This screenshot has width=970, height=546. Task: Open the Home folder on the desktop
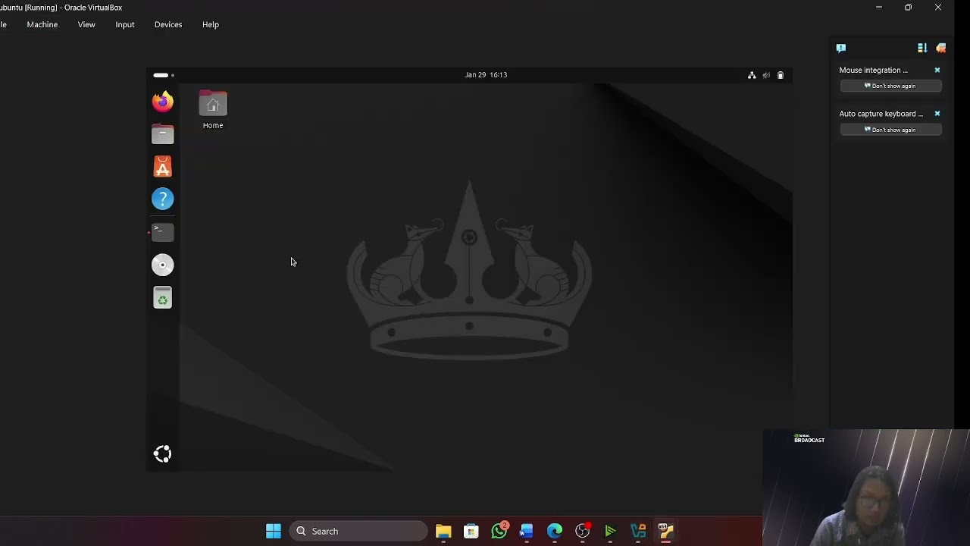[213, 111]
